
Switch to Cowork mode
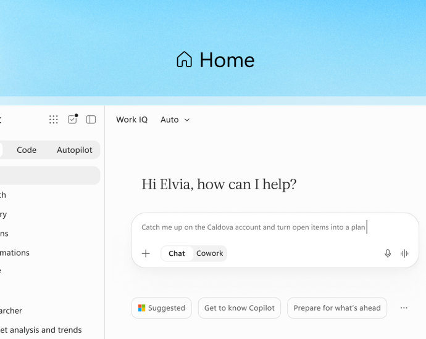[209, 253]
